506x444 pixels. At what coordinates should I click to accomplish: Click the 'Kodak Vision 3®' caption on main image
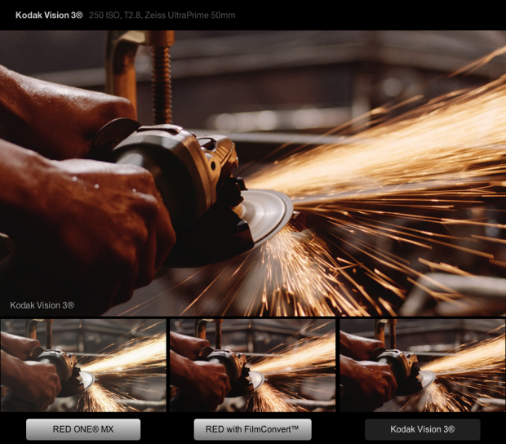[42, 305]
